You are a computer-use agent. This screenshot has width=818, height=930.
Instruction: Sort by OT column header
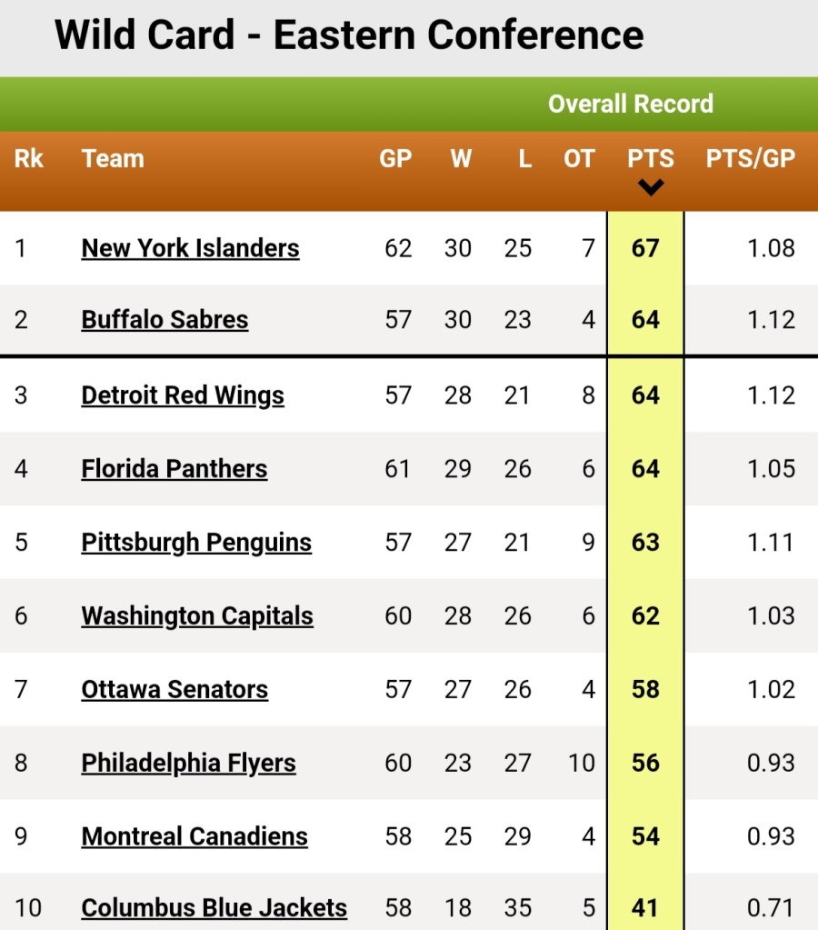[579, 158]
